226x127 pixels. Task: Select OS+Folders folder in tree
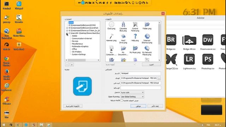coord(77,52)
